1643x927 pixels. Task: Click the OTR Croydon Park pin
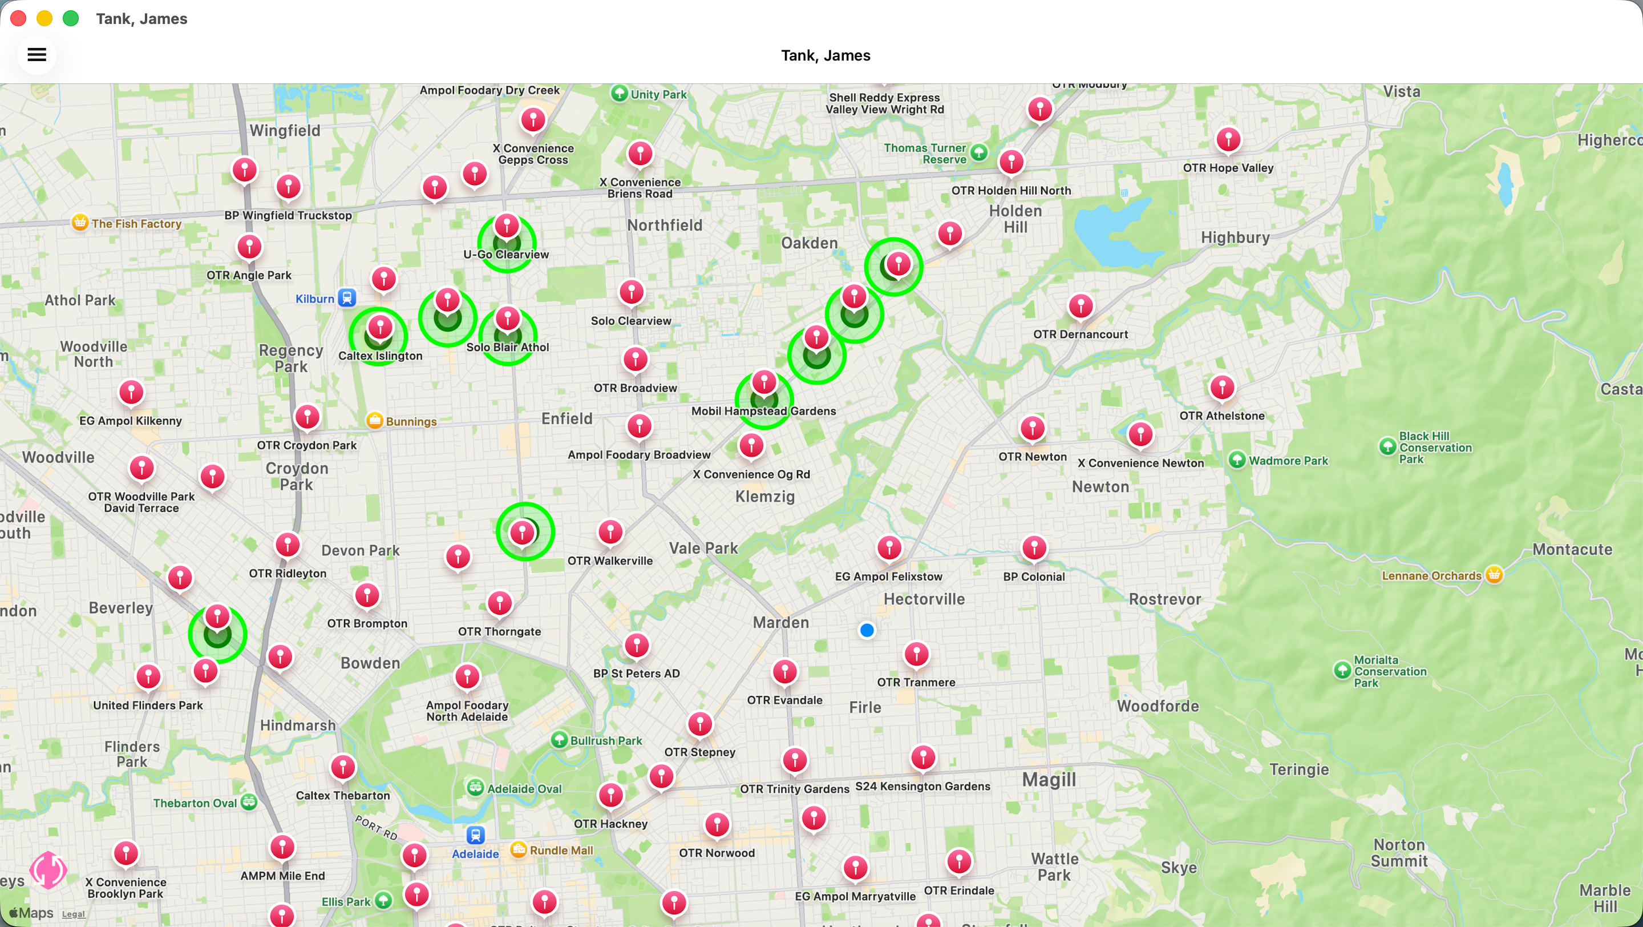click(307, 417)
